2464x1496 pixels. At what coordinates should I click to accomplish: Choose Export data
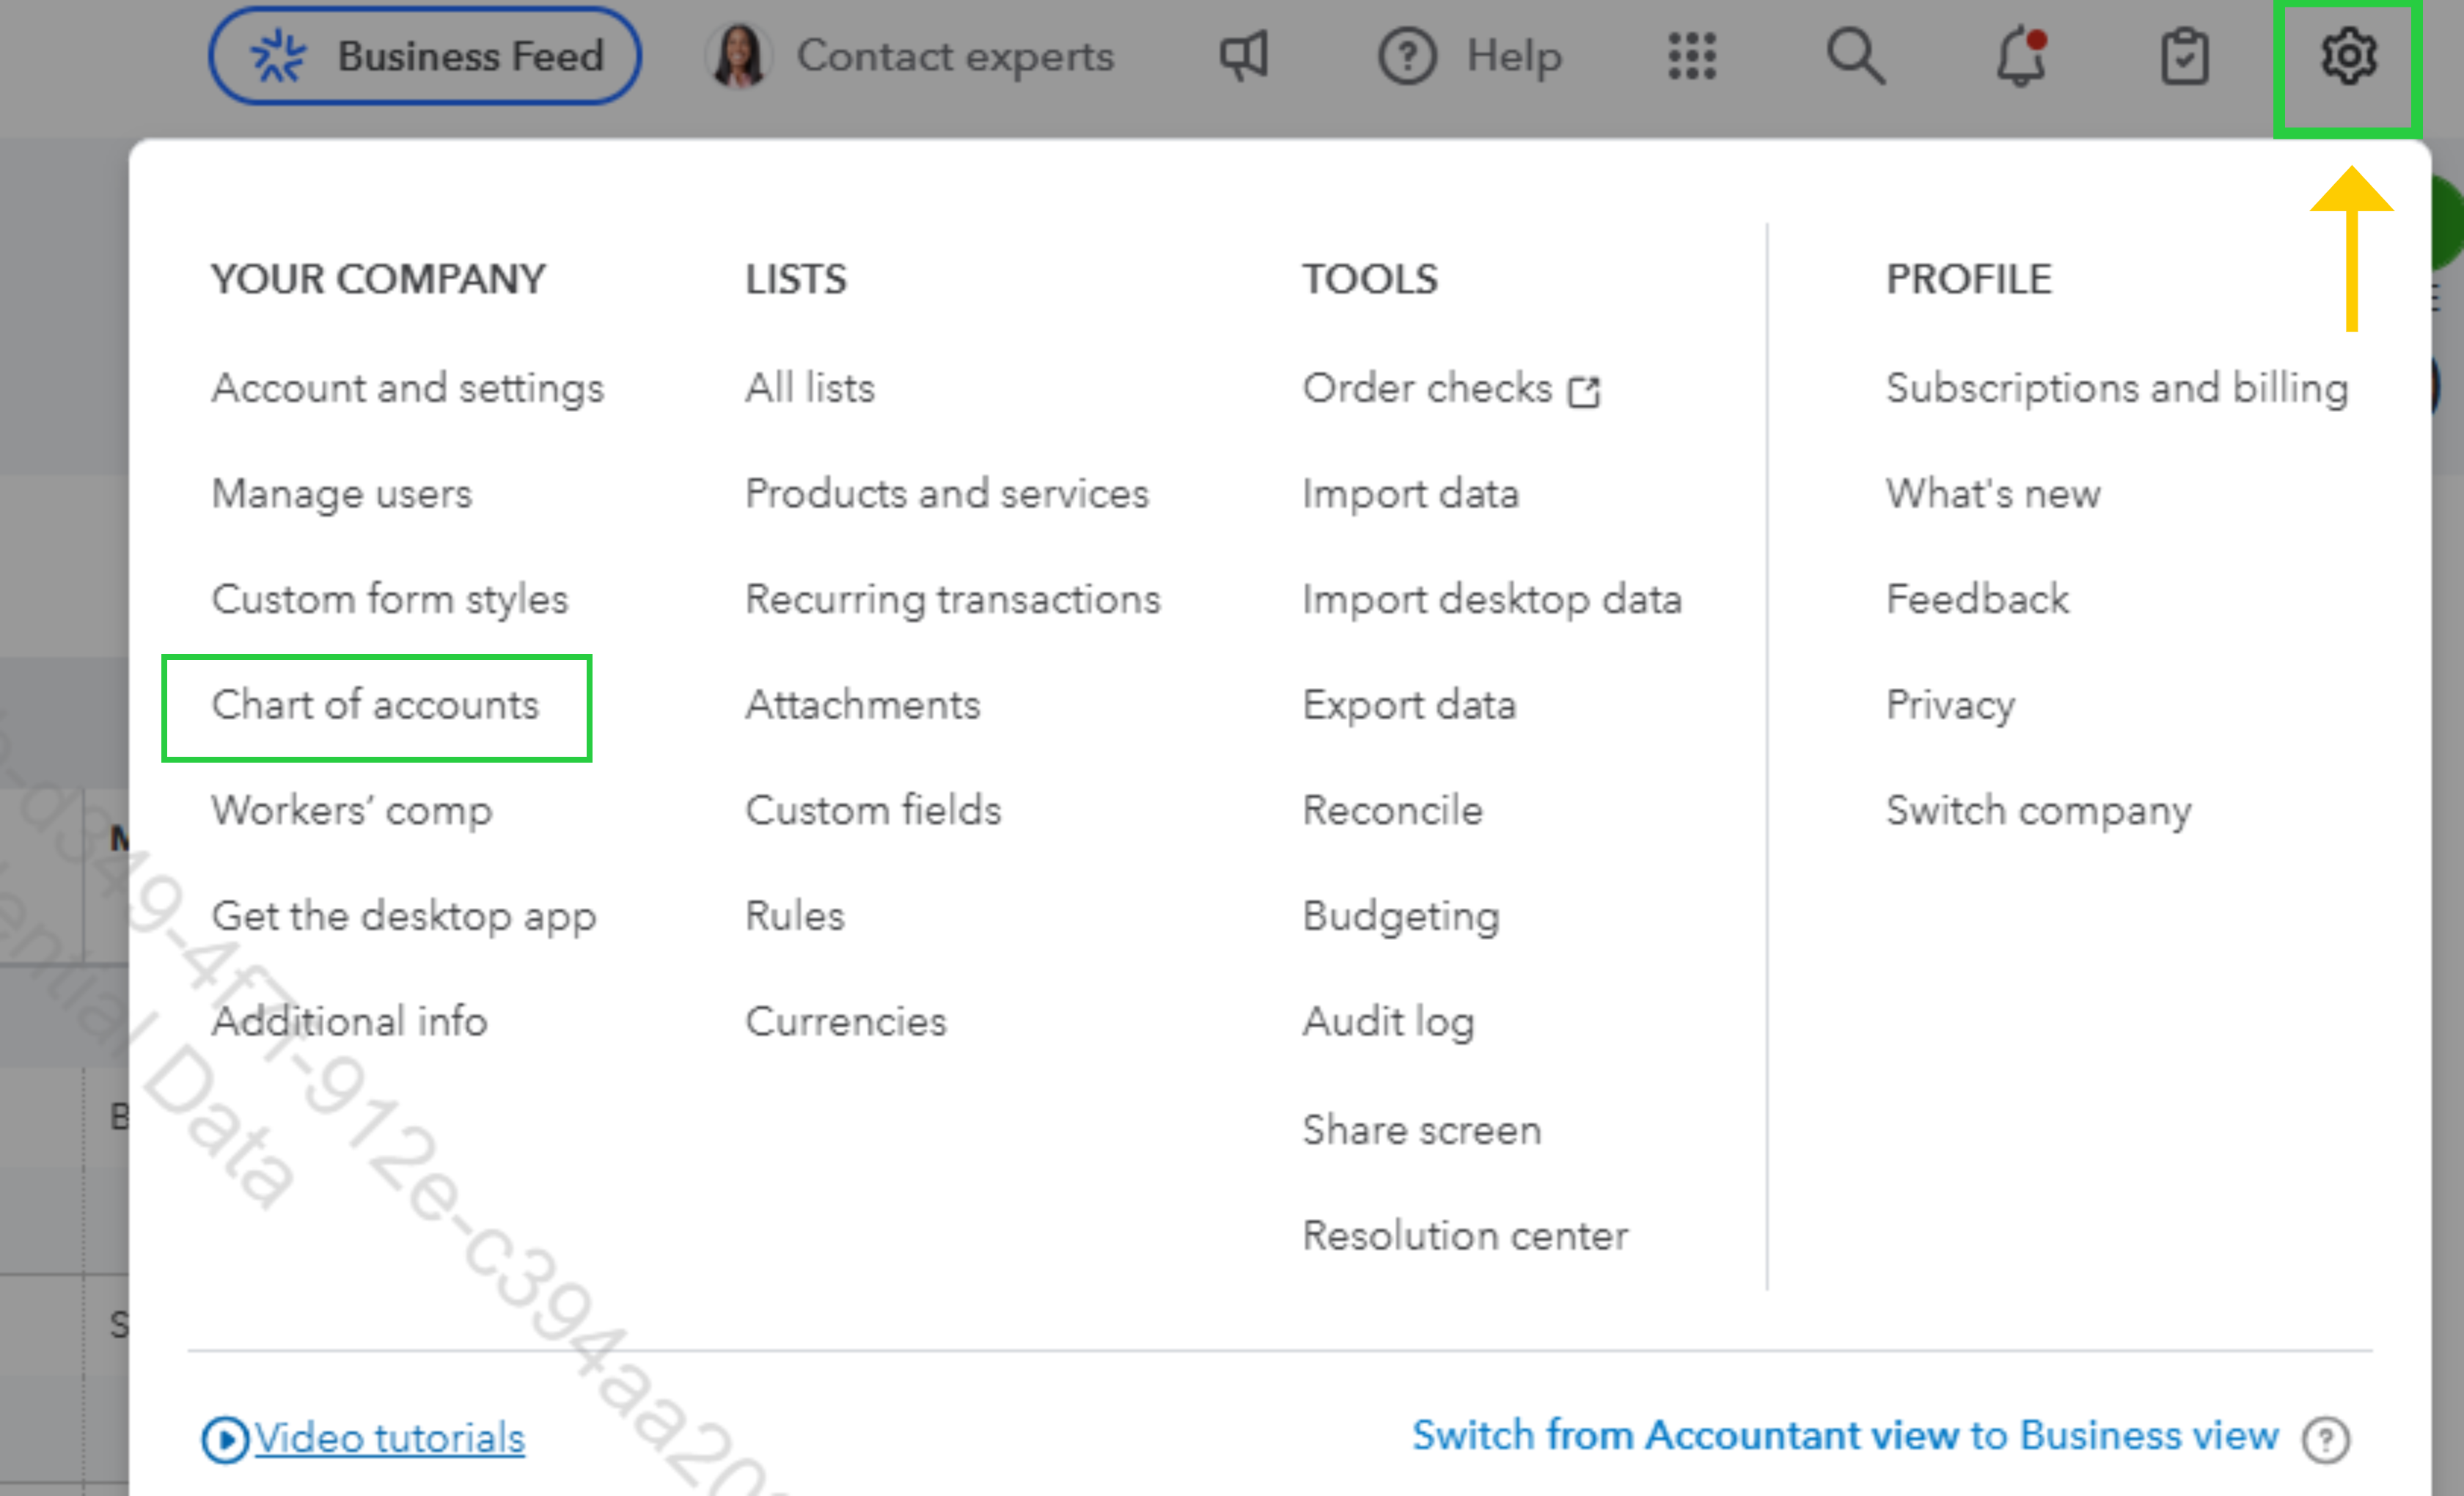(x=1409, y=705)
